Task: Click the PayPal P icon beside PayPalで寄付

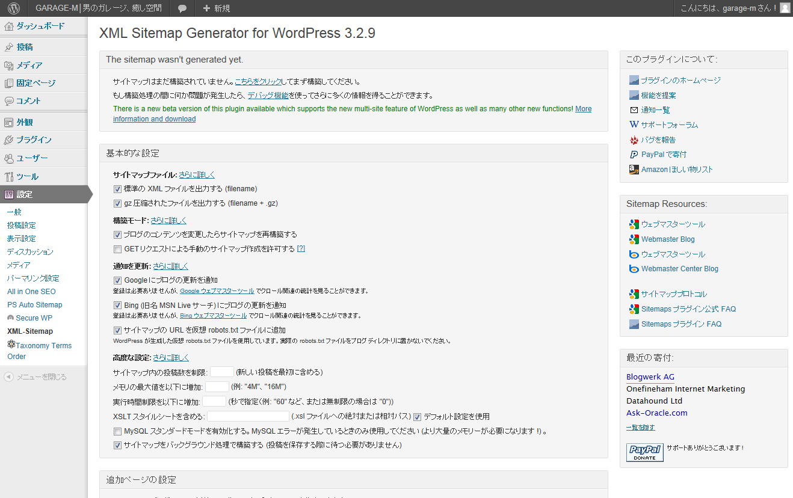Action: (x=634, y=155)
